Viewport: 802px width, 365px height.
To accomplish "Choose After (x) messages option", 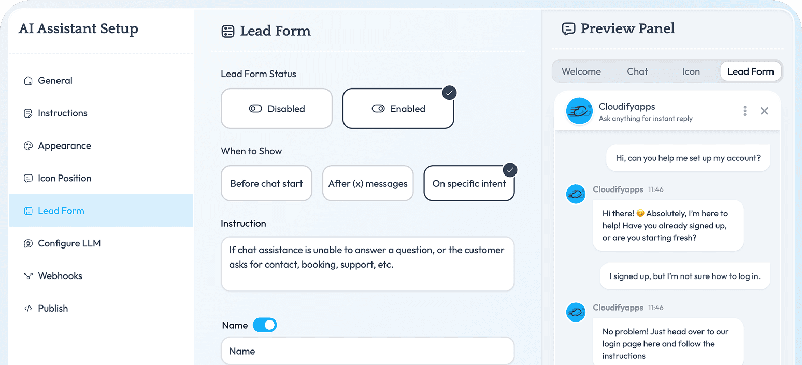I will [x=368, y=183].
